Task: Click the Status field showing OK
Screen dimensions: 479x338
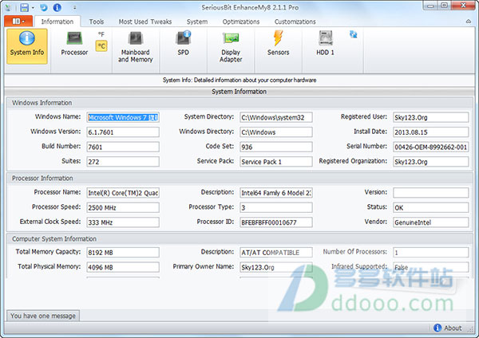Action: pos(431,207)
